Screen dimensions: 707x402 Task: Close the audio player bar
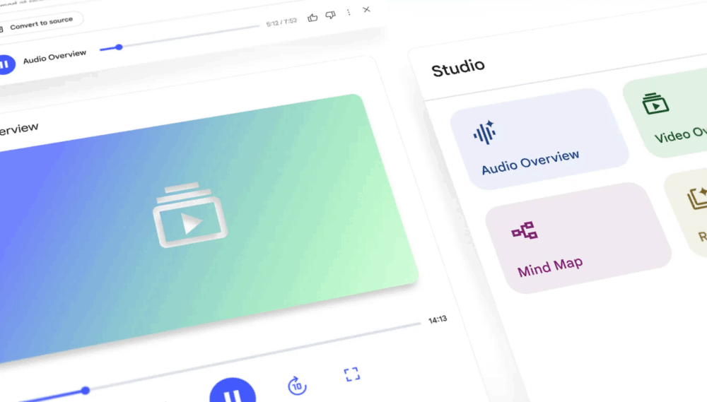[x=366, y=9]
